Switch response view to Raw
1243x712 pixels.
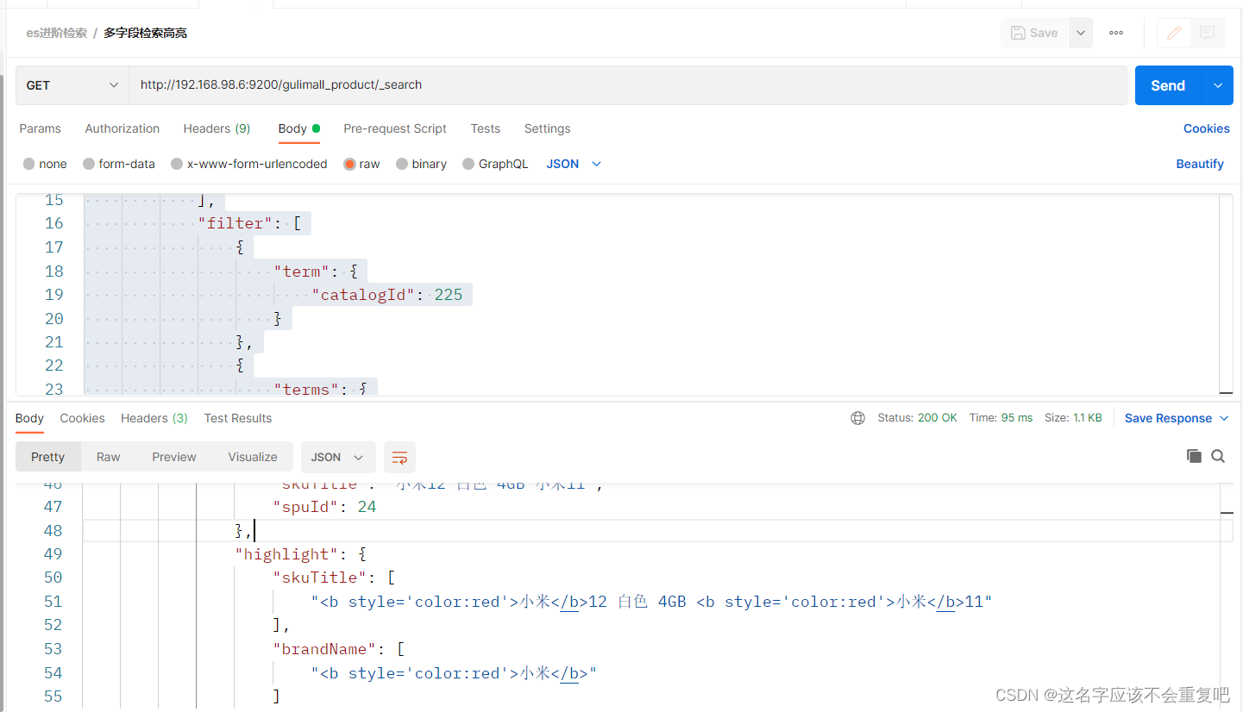[109, 457]
